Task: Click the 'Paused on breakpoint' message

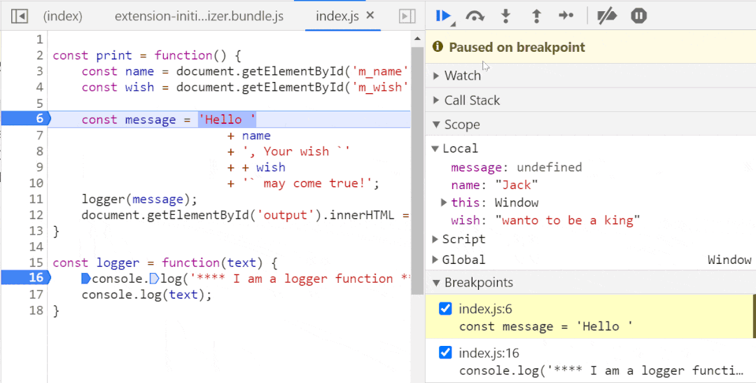Action: [517, 48]
